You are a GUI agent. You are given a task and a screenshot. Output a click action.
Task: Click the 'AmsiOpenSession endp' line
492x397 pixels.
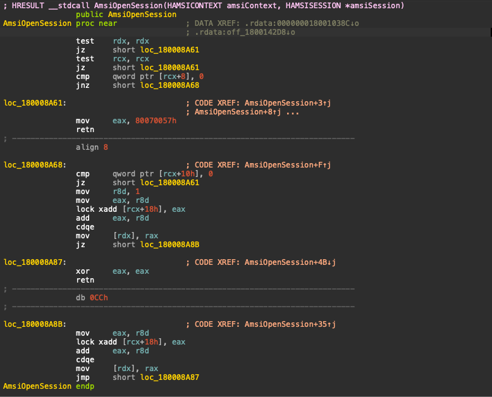pyautogui.click(x=49, y=386)
